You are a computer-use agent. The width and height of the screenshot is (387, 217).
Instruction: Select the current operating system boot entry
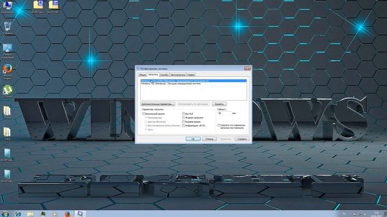click(193, 84)
